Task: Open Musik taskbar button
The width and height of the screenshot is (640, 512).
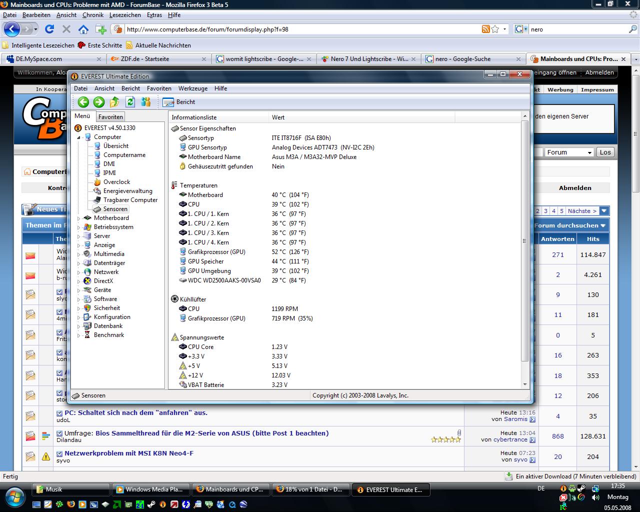Action: point(71,489)
